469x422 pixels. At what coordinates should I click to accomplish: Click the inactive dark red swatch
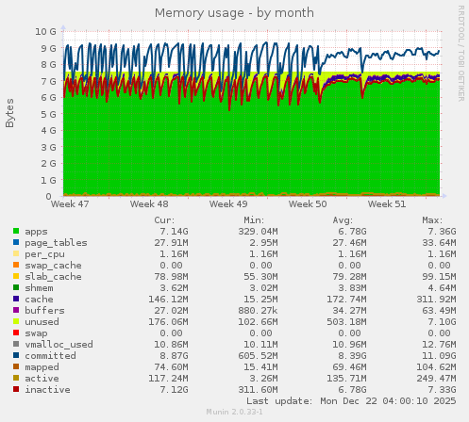pos(16,389)
